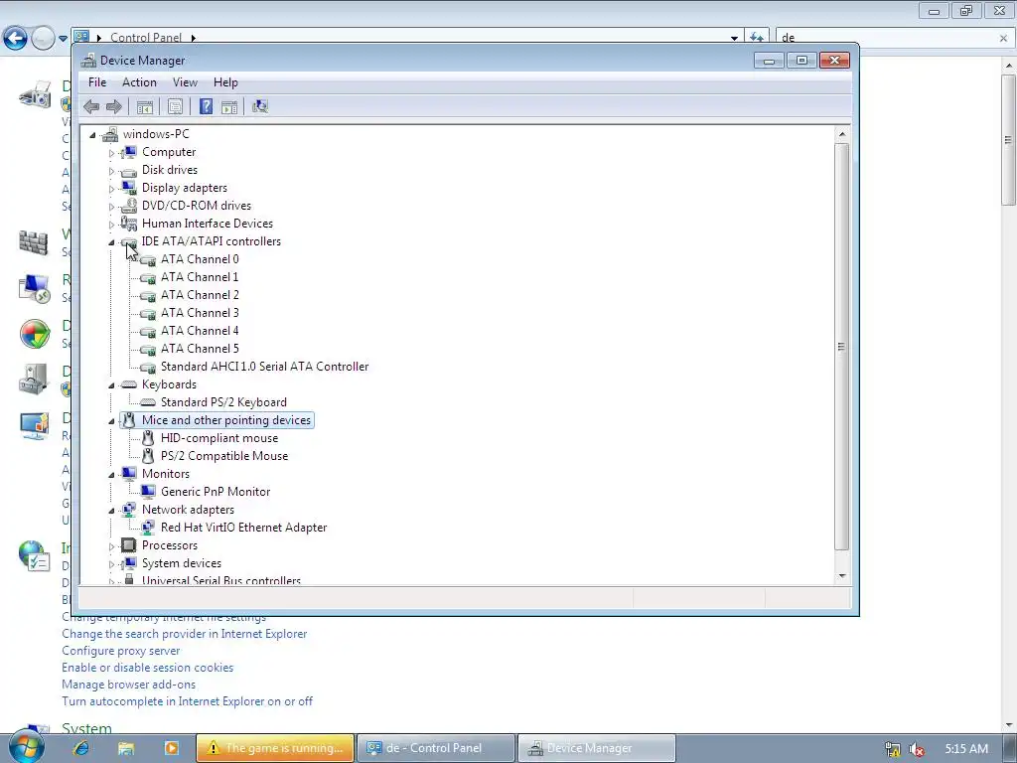Select the Computer category icon in the tree
The image size is (1017, 763).
pos(129,152)
